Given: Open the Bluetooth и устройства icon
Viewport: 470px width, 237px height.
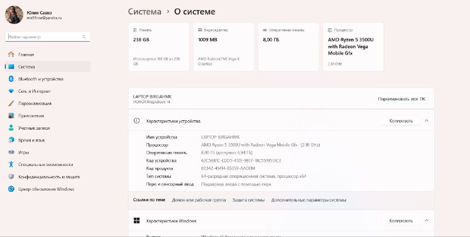Looking at the screenshot, I should point(11,79).
